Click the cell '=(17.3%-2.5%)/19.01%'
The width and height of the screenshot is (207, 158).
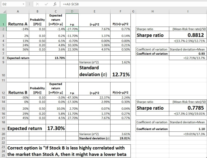(x=188, y=114)
